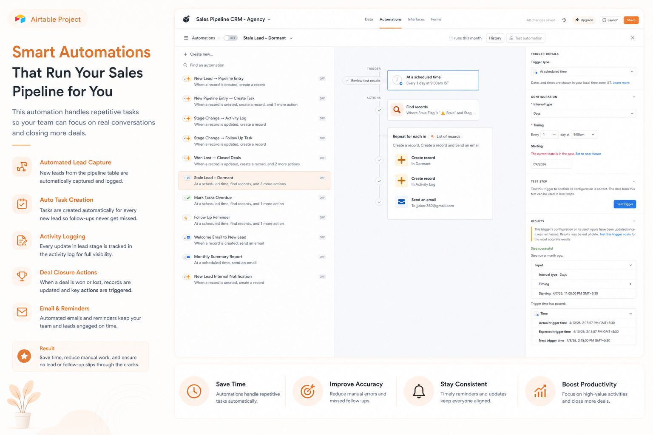Open the run History button
Screen dimensions: 653x435
495,38
